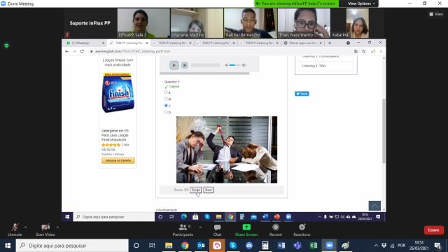Select radio option B

click(x=166, y=99)
